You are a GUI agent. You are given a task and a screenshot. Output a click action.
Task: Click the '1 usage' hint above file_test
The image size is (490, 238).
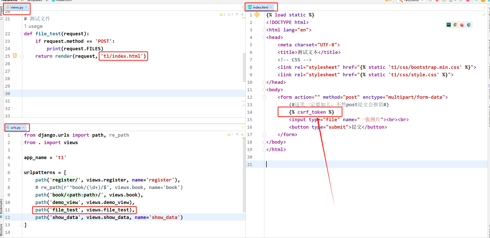[33, 26]
